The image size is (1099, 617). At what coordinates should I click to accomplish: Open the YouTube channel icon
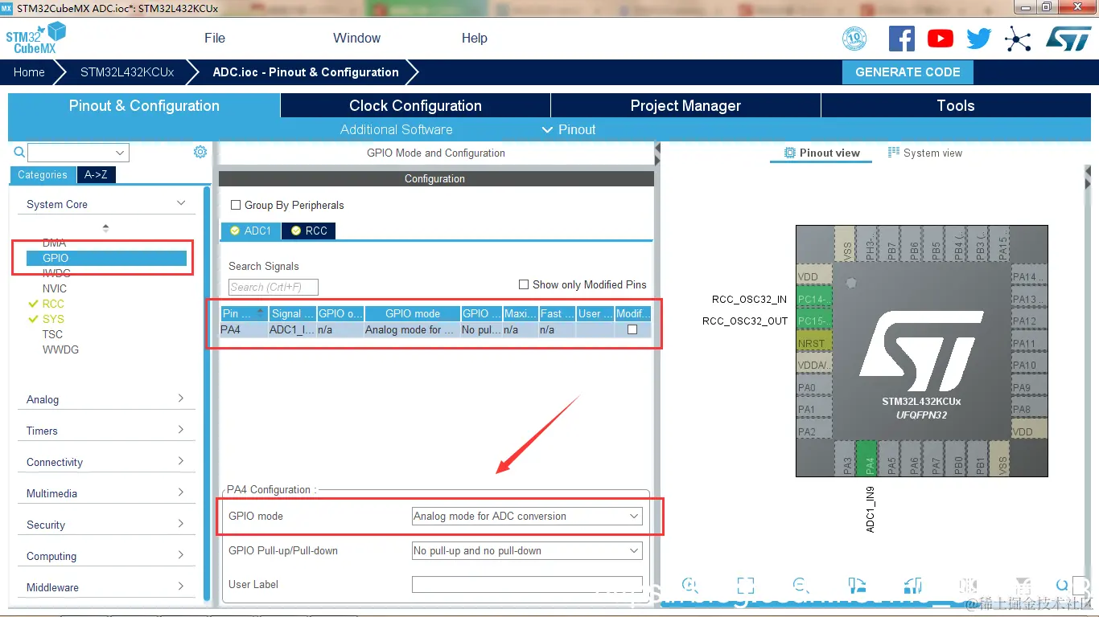click(x=940, y=39)
